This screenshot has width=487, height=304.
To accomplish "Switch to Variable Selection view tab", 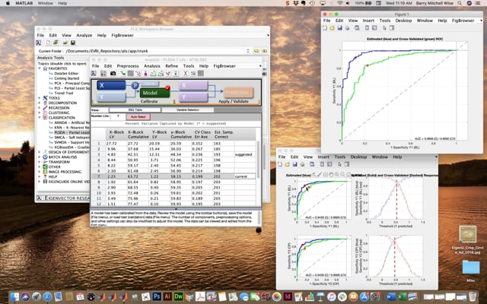I will coord(188,109).
